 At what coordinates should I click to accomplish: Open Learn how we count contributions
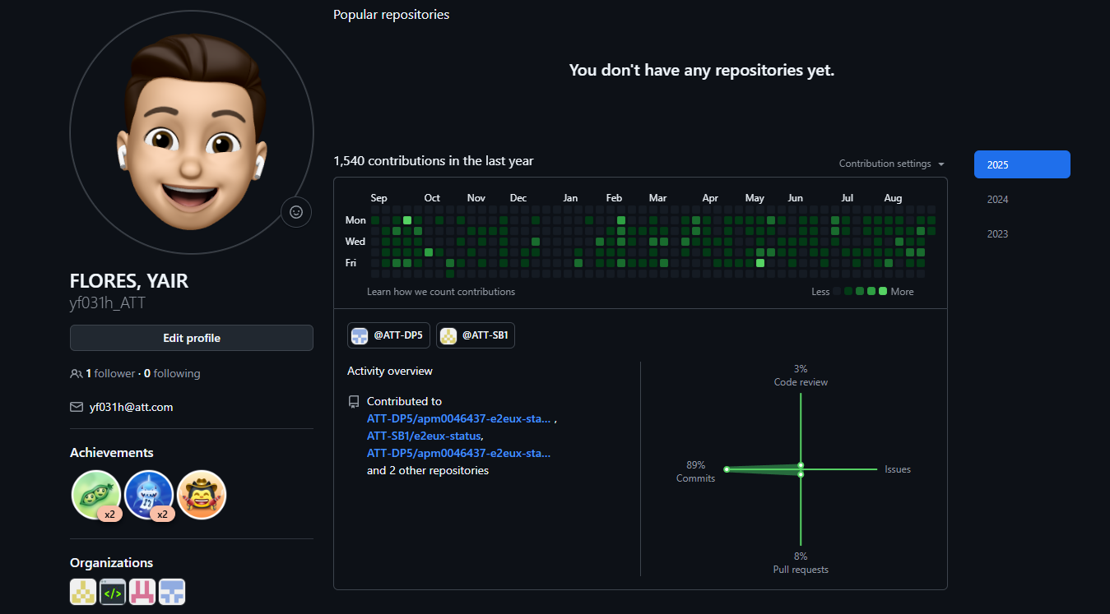(x=441, y=292)
